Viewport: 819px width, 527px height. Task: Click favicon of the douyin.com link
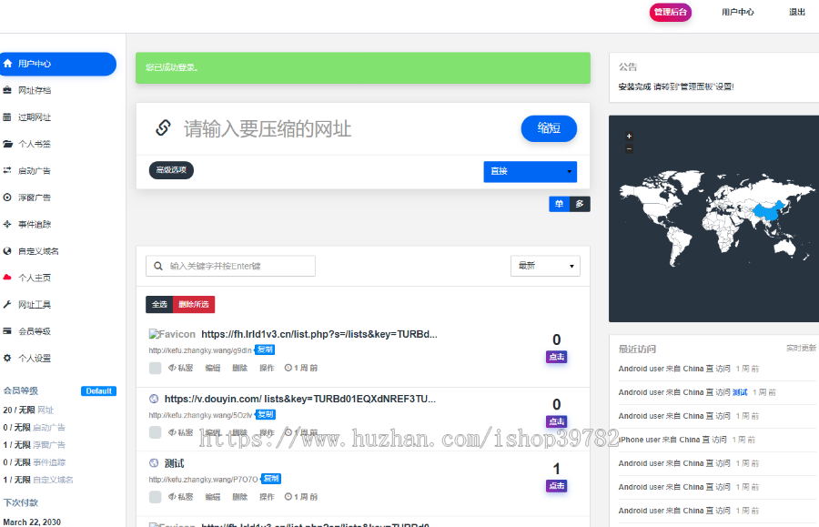pyautogui.click(x=154, y=399)
